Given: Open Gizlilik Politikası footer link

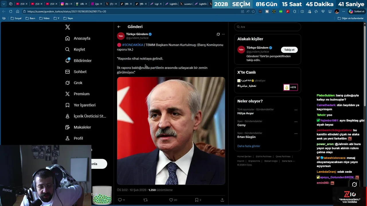Looking at the screenshot, I should (x=263, y=157).
